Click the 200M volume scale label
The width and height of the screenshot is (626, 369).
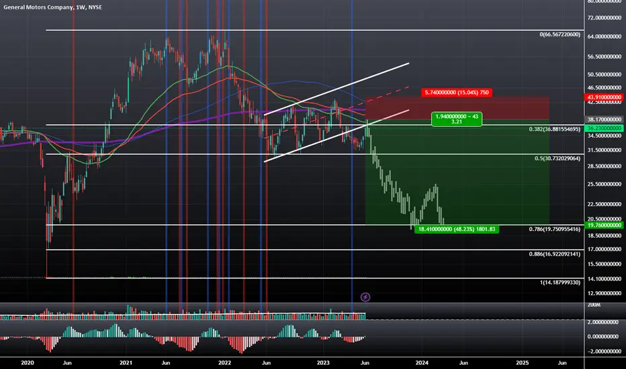(594, 305)
